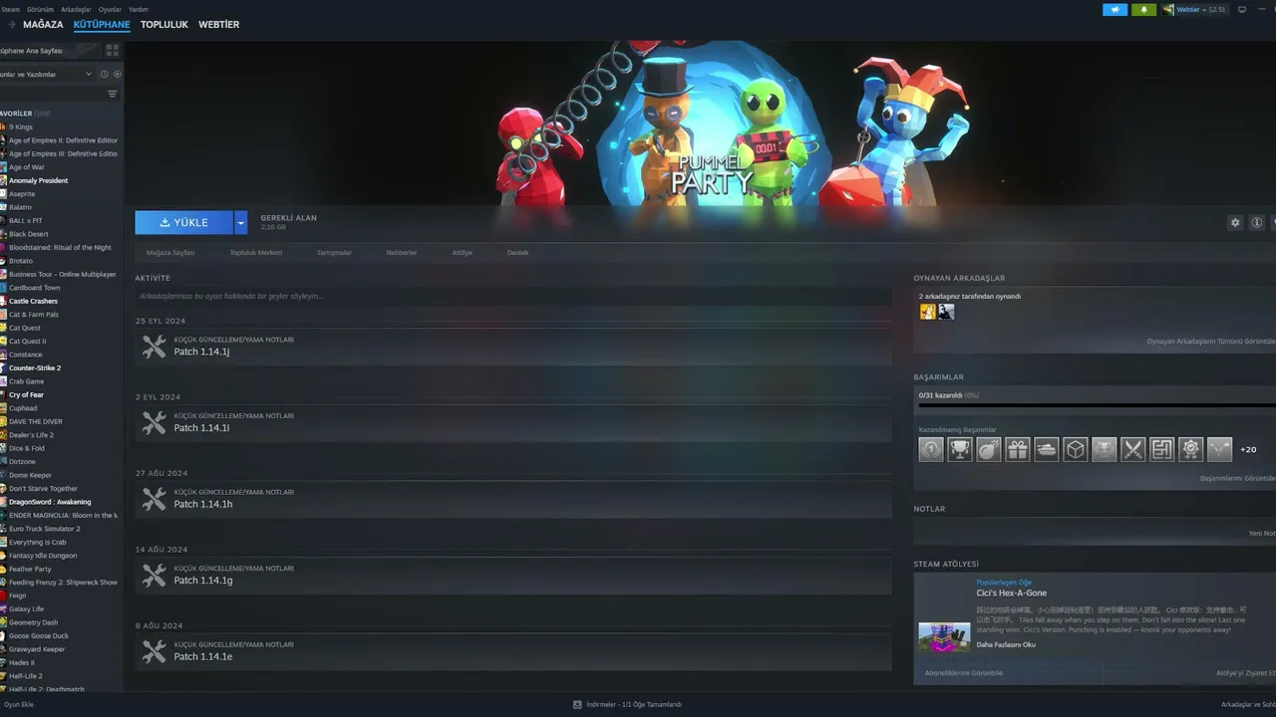Open the WEBTİER profile tab
This screenshot has width=1276, height=717.
pos(218,25)
